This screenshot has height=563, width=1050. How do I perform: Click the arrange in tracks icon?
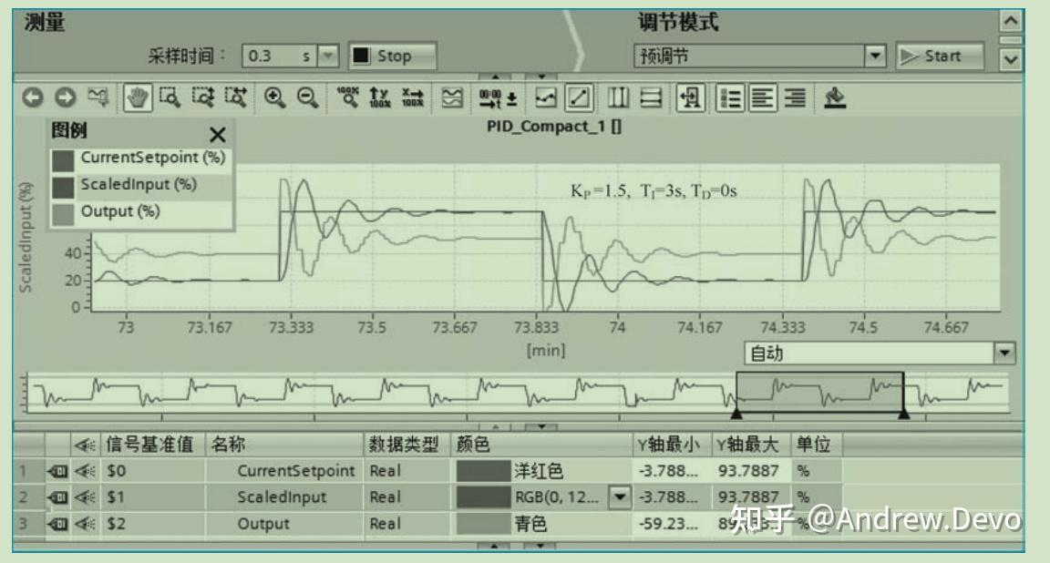click(452, 97)
